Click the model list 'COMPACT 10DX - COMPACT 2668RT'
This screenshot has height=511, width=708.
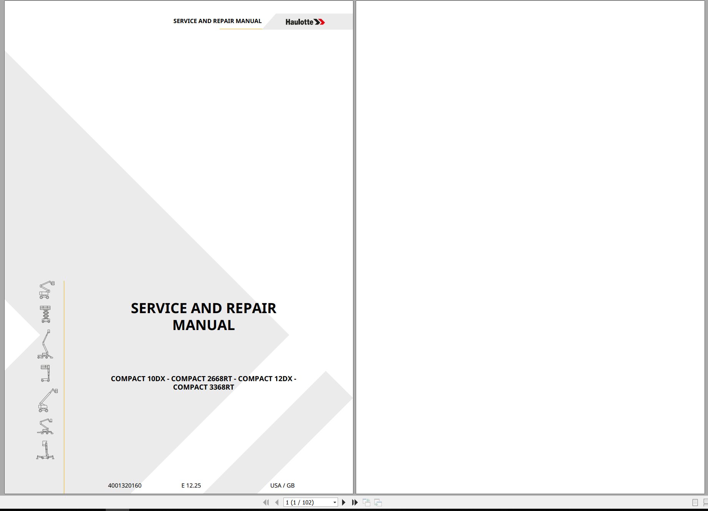coord(172,379)
